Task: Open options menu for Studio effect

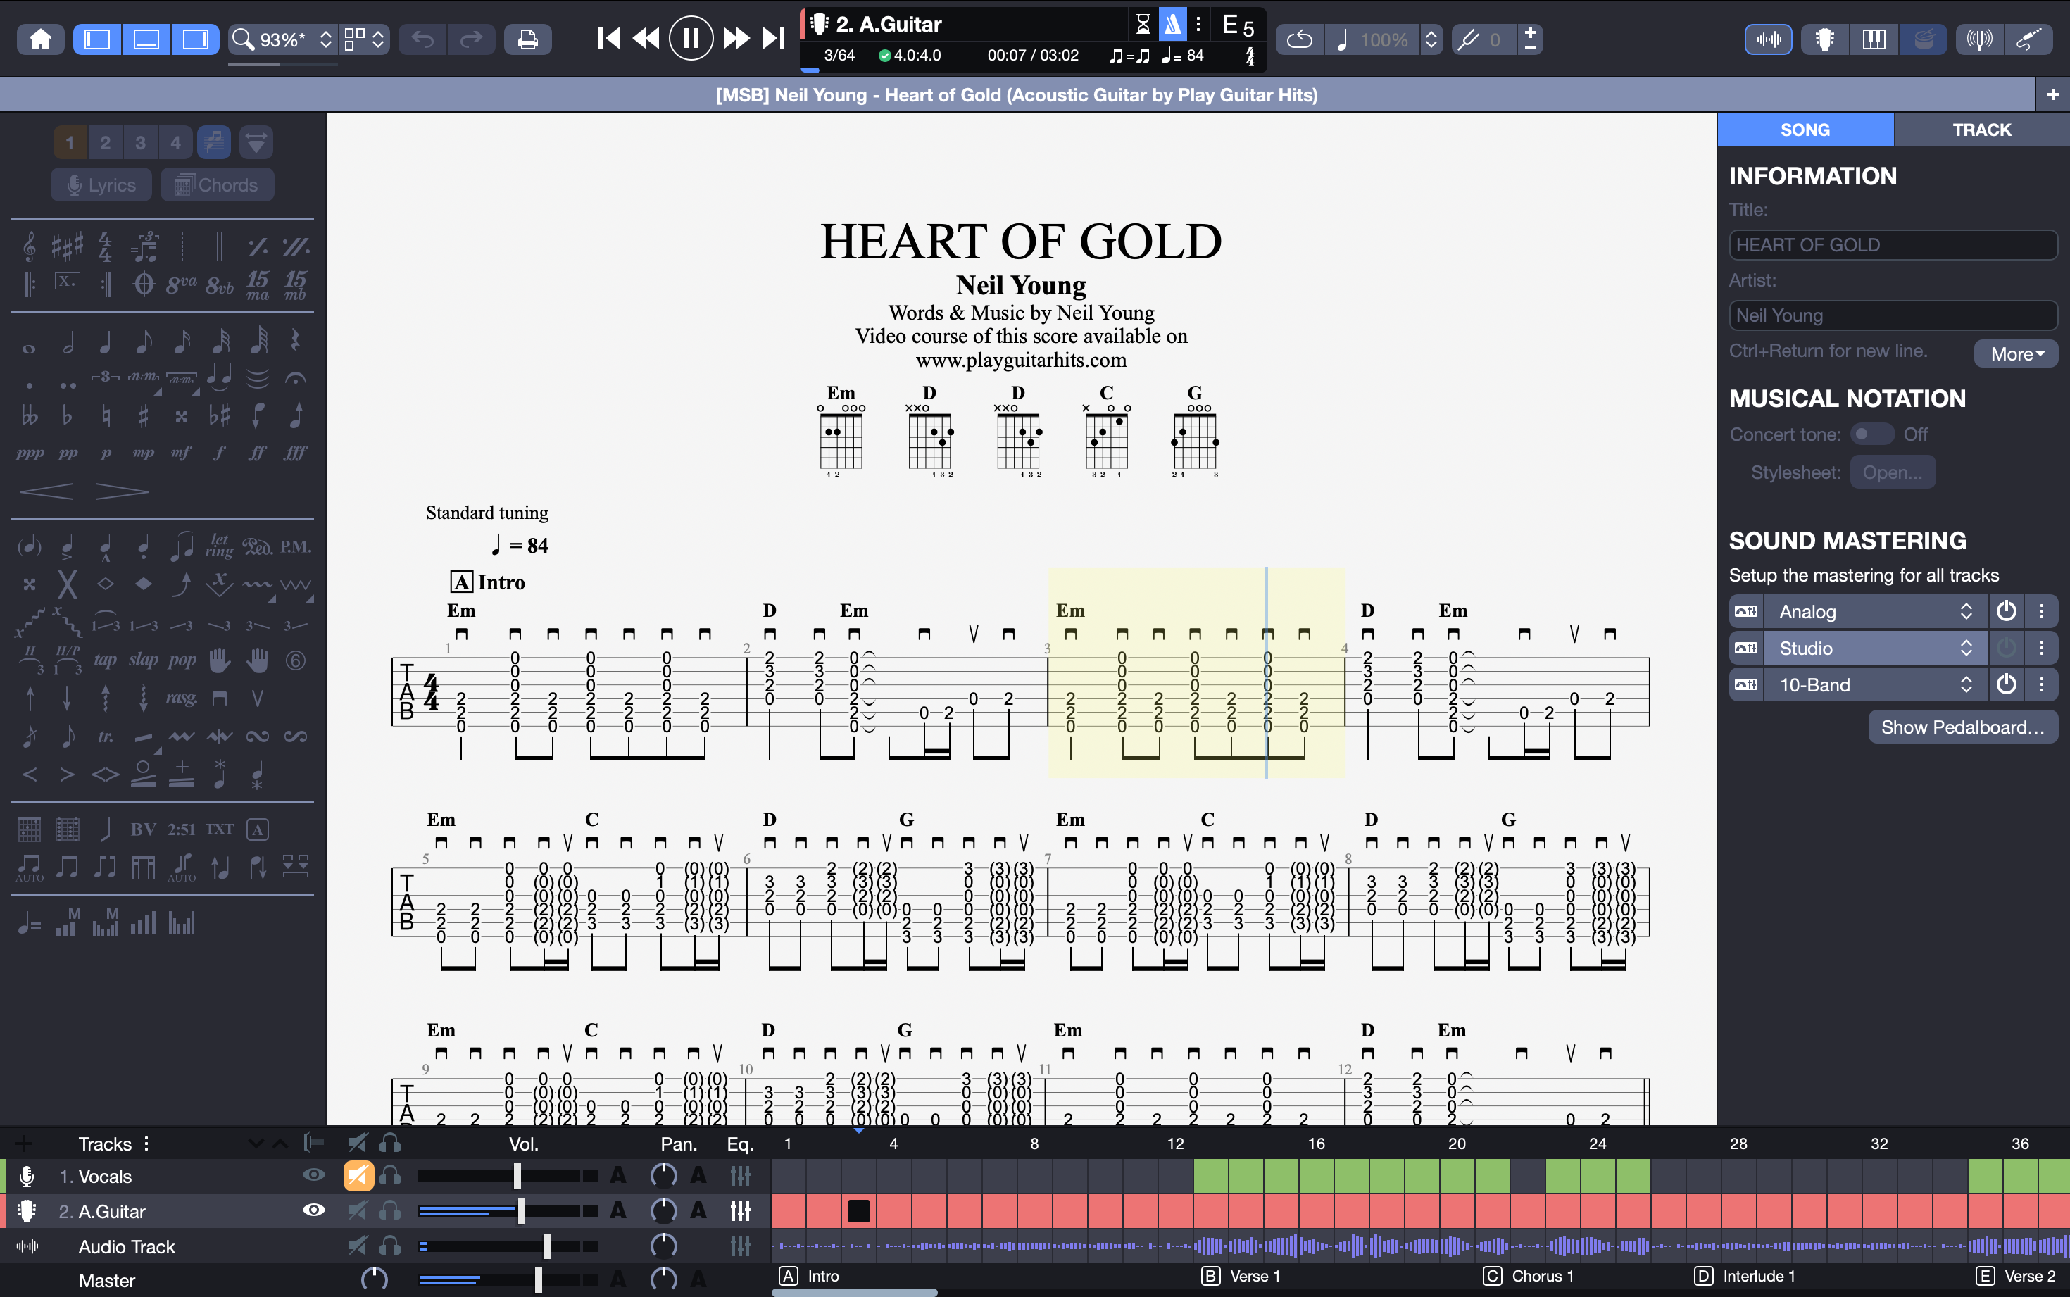Action: 2041,648
